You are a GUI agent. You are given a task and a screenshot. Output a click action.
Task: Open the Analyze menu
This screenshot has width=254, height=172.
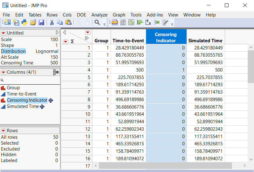point(99,15)
